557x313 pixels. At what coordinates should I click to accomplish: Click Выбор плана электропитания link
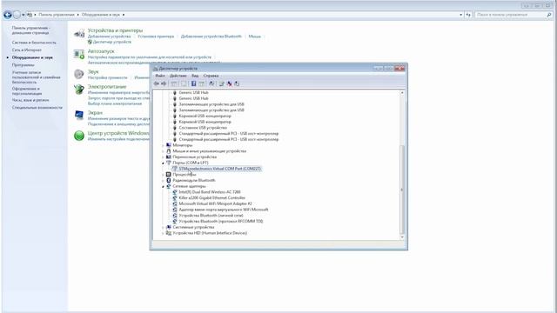point(115,103)
